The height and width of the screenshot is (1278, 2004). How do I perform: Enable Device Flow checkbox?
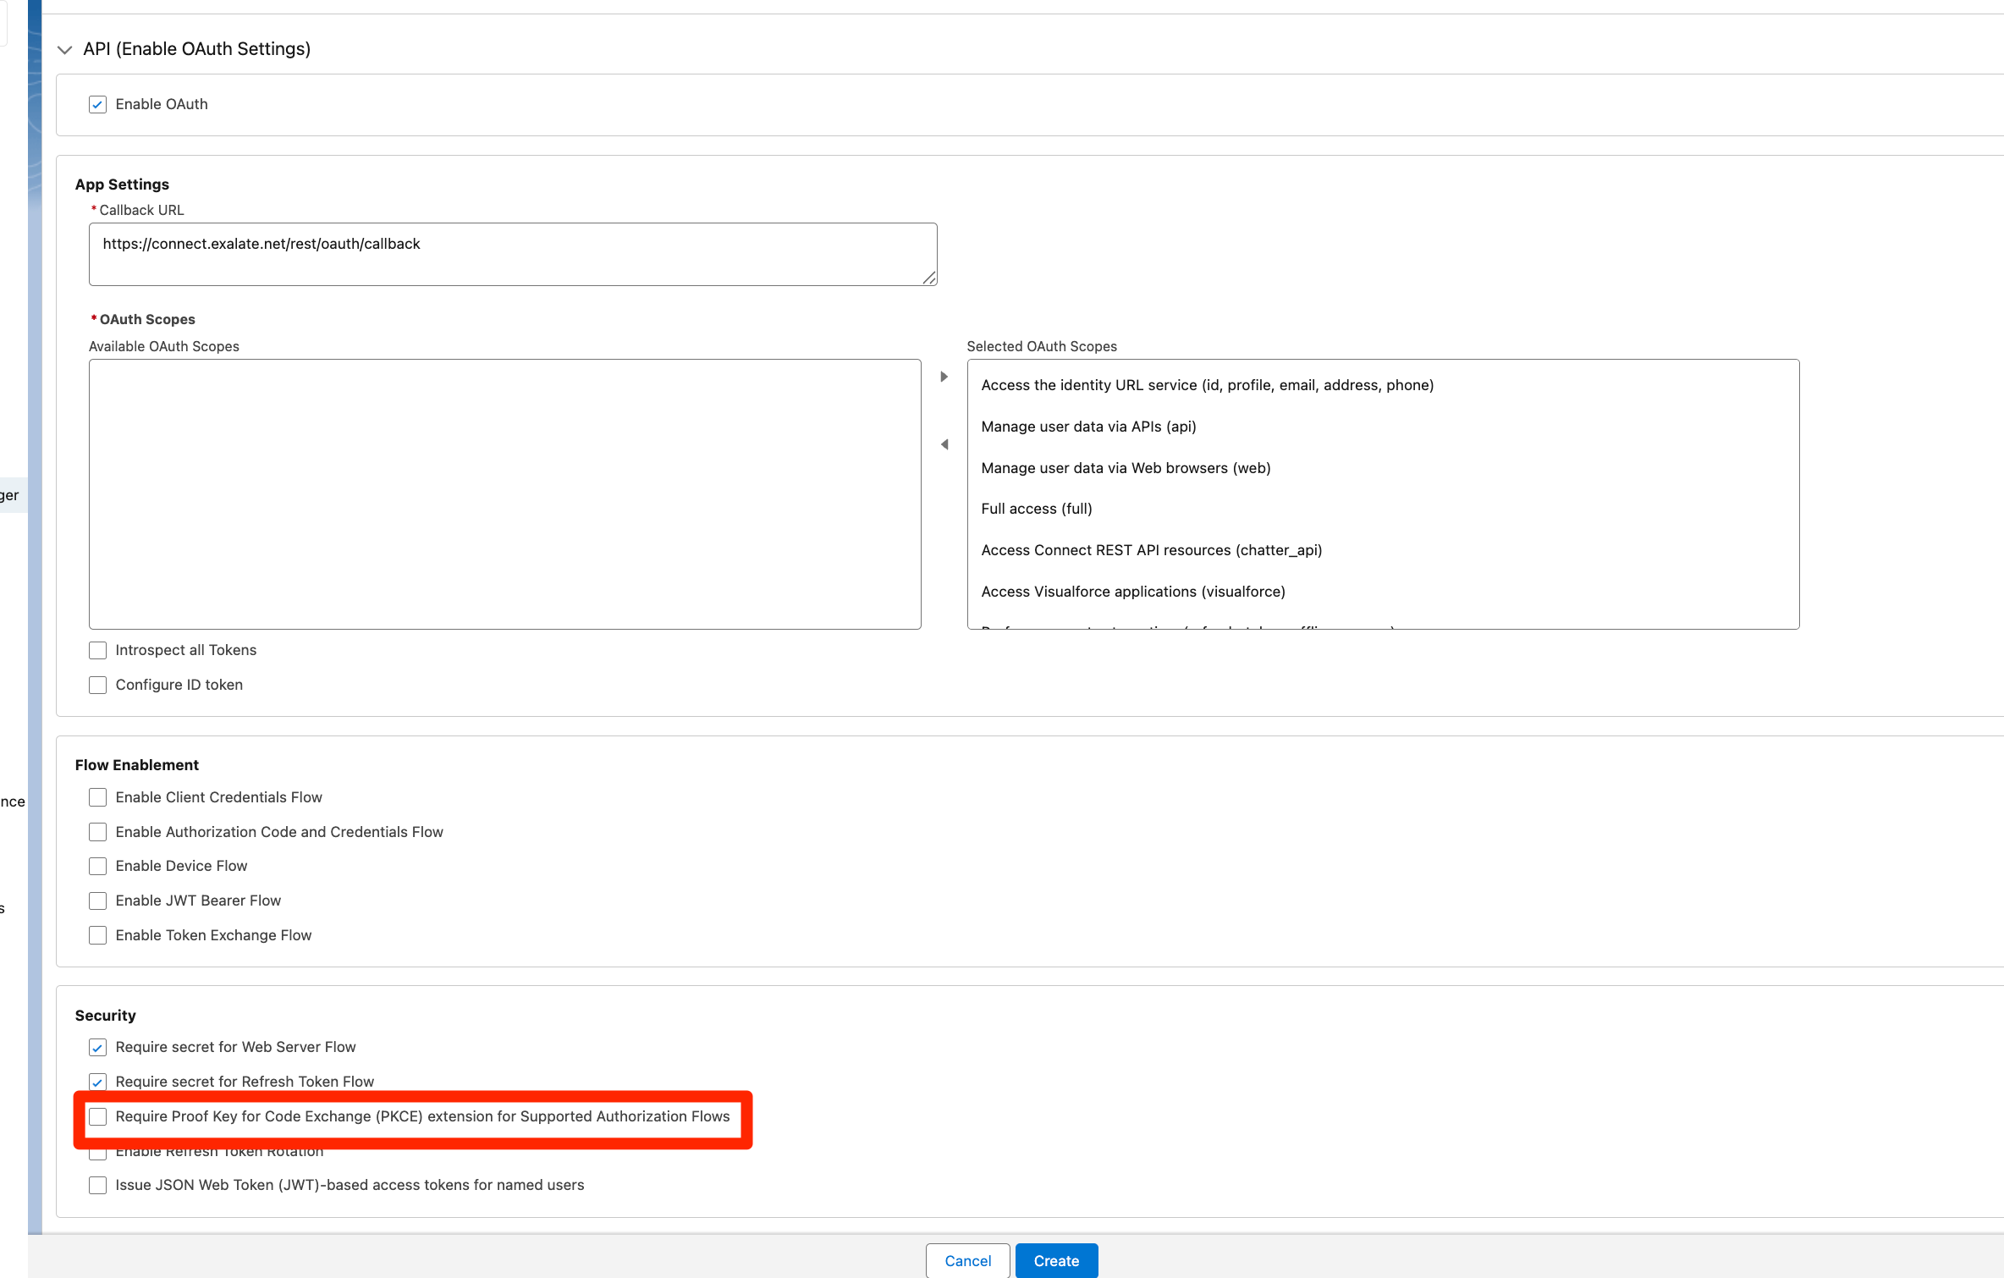tap(97, 866)
